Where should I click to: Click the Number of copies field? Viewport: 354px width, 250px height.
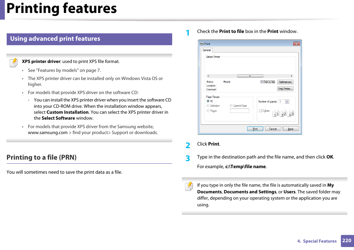coord(282,102)
